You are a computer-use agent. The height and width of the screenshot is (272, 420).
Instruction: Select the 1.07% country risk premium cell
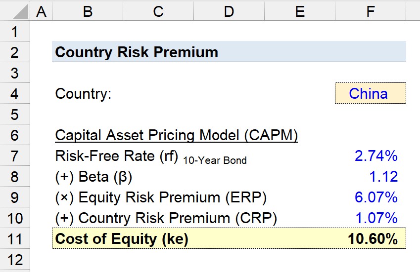pyautogui.click(x=371, y=218)
